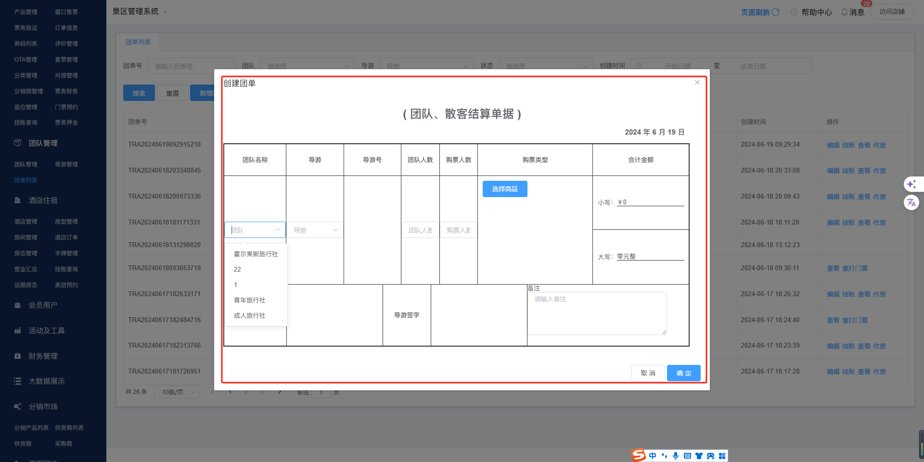
Task: Expand the system name dropdown arrow
Action: click(165, 12)
